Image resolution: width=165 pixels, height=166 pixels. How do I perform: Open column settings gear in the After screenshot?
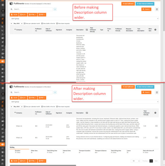(155, 113)
